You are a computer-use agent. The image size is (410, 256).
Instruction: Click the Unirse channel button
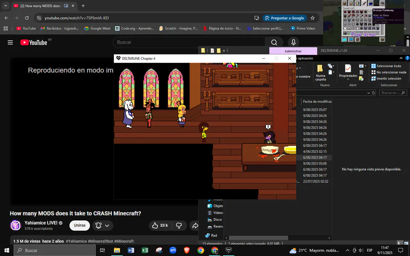(79, 226)
